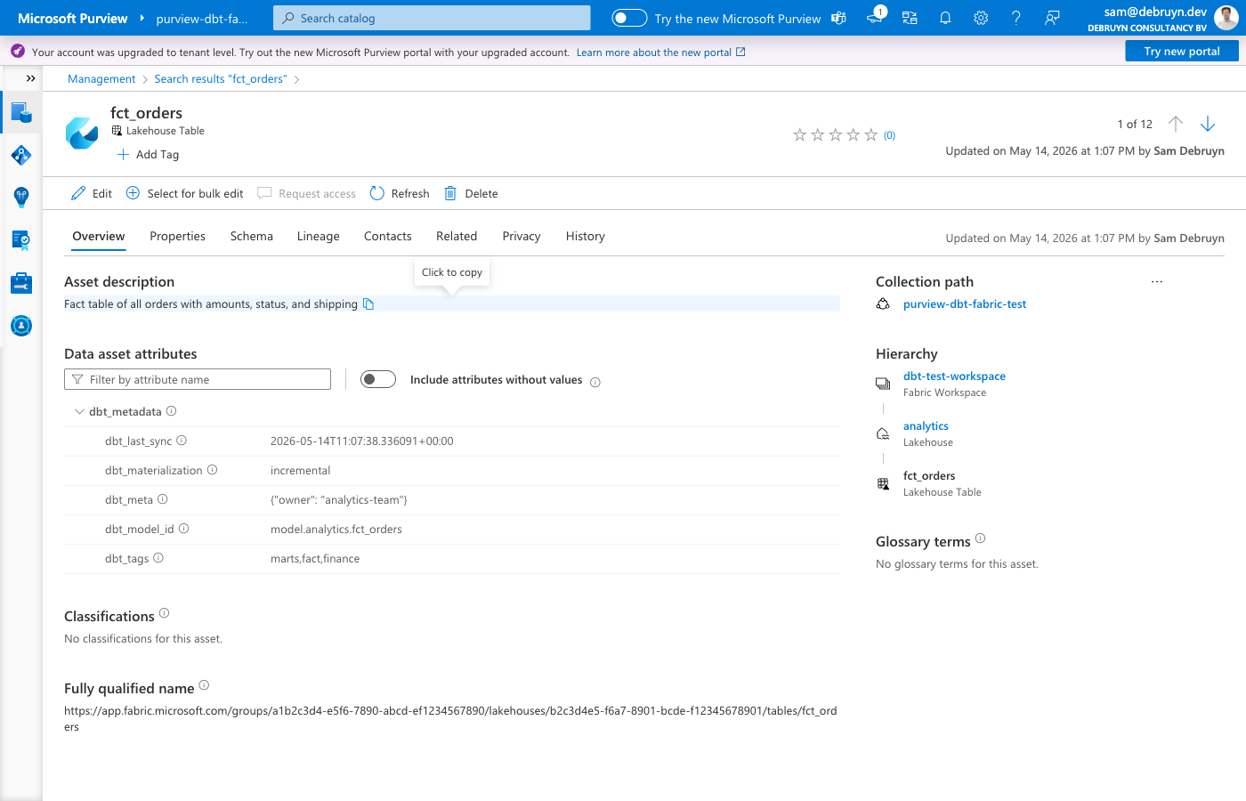Click the Filter by attribute name field
1246x801 pixels.
tap(198, 379)
